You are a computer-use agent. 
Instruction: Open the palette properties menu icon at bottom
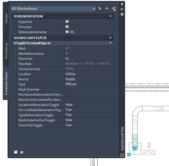(122, 155)
